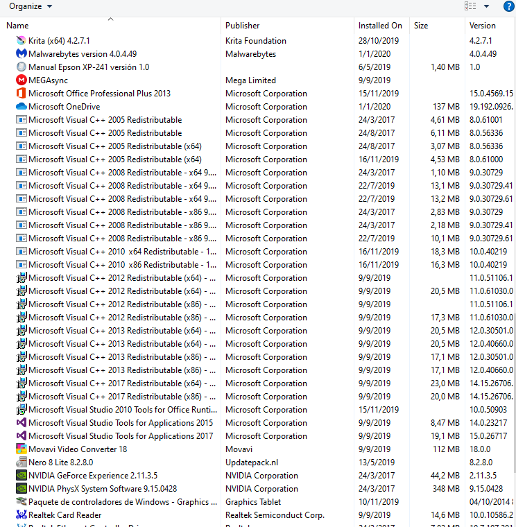Screen dimensions: 516x527
Task: Click the 137 MB size value
Action: tap(446, 107)
